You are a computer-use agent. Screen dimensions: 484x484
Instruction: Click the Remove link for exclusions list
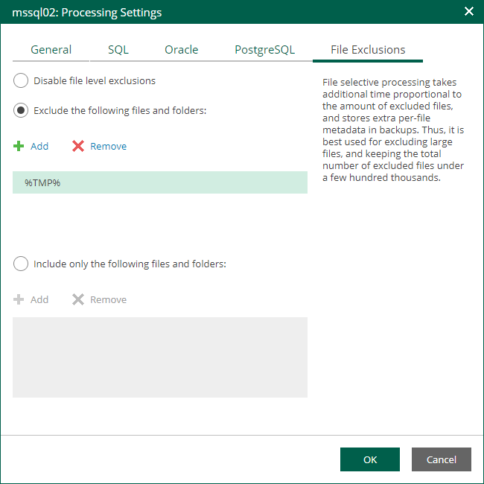click(x=109, y=146)
